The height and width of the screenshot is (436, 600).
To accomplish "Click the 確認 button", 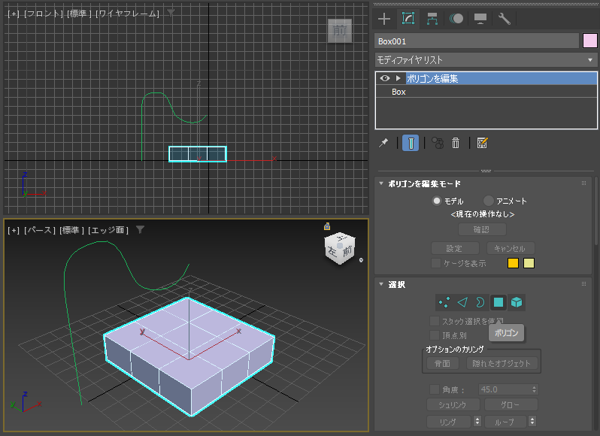I will [x=482, y=229].
